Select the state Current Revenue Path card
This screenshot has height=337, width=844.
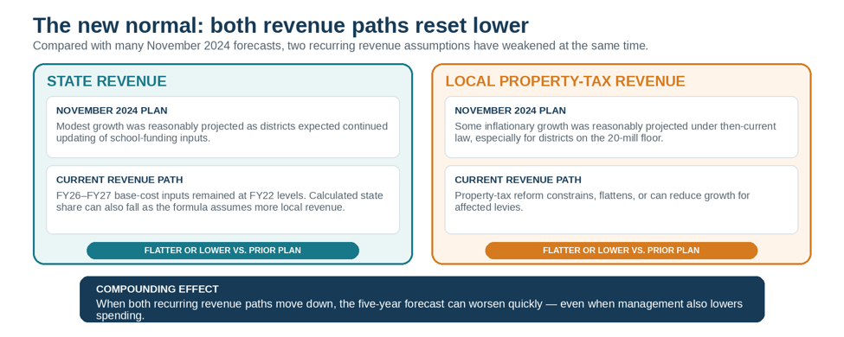tap(222, 200)
